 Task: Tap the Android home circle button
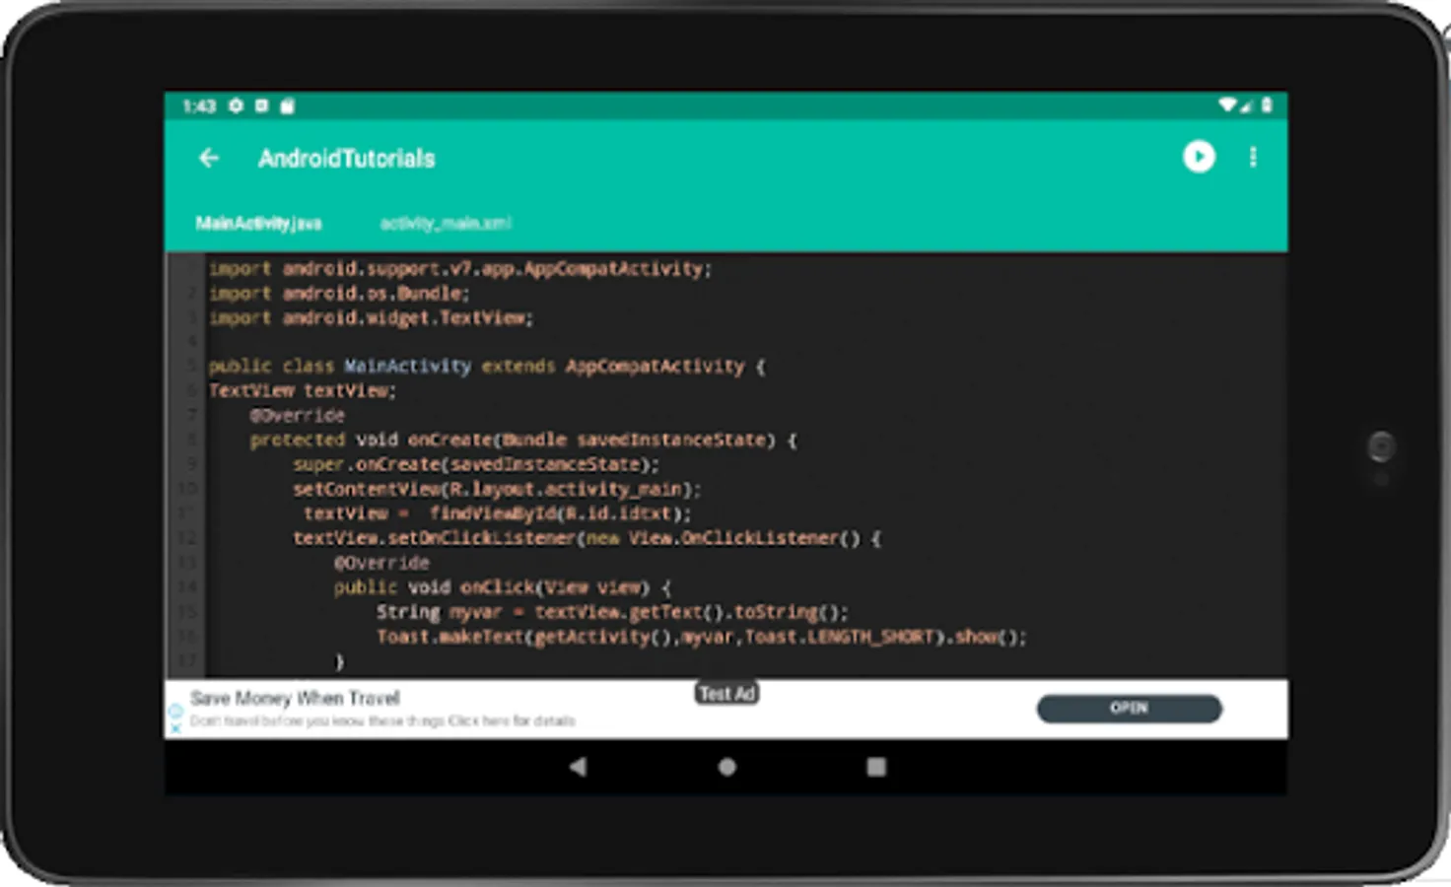pyautogui.click(x=727, y=766)
